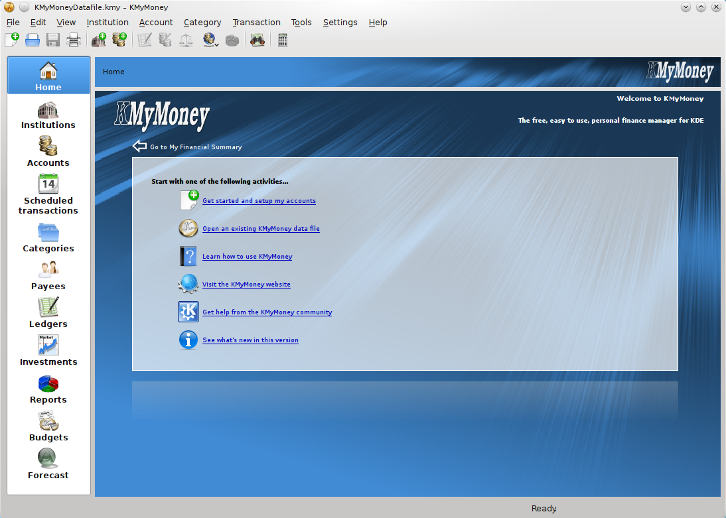Click the round button beside the title bar file name
Image resolution: width=726 pixels, height=518 pixels.
click(x=25, y=7)
